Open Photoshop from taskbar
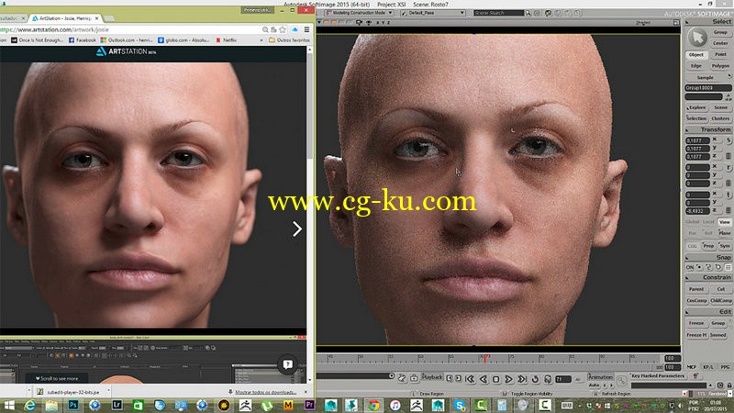This screenshot has width=734, height=413. (73, 405)
